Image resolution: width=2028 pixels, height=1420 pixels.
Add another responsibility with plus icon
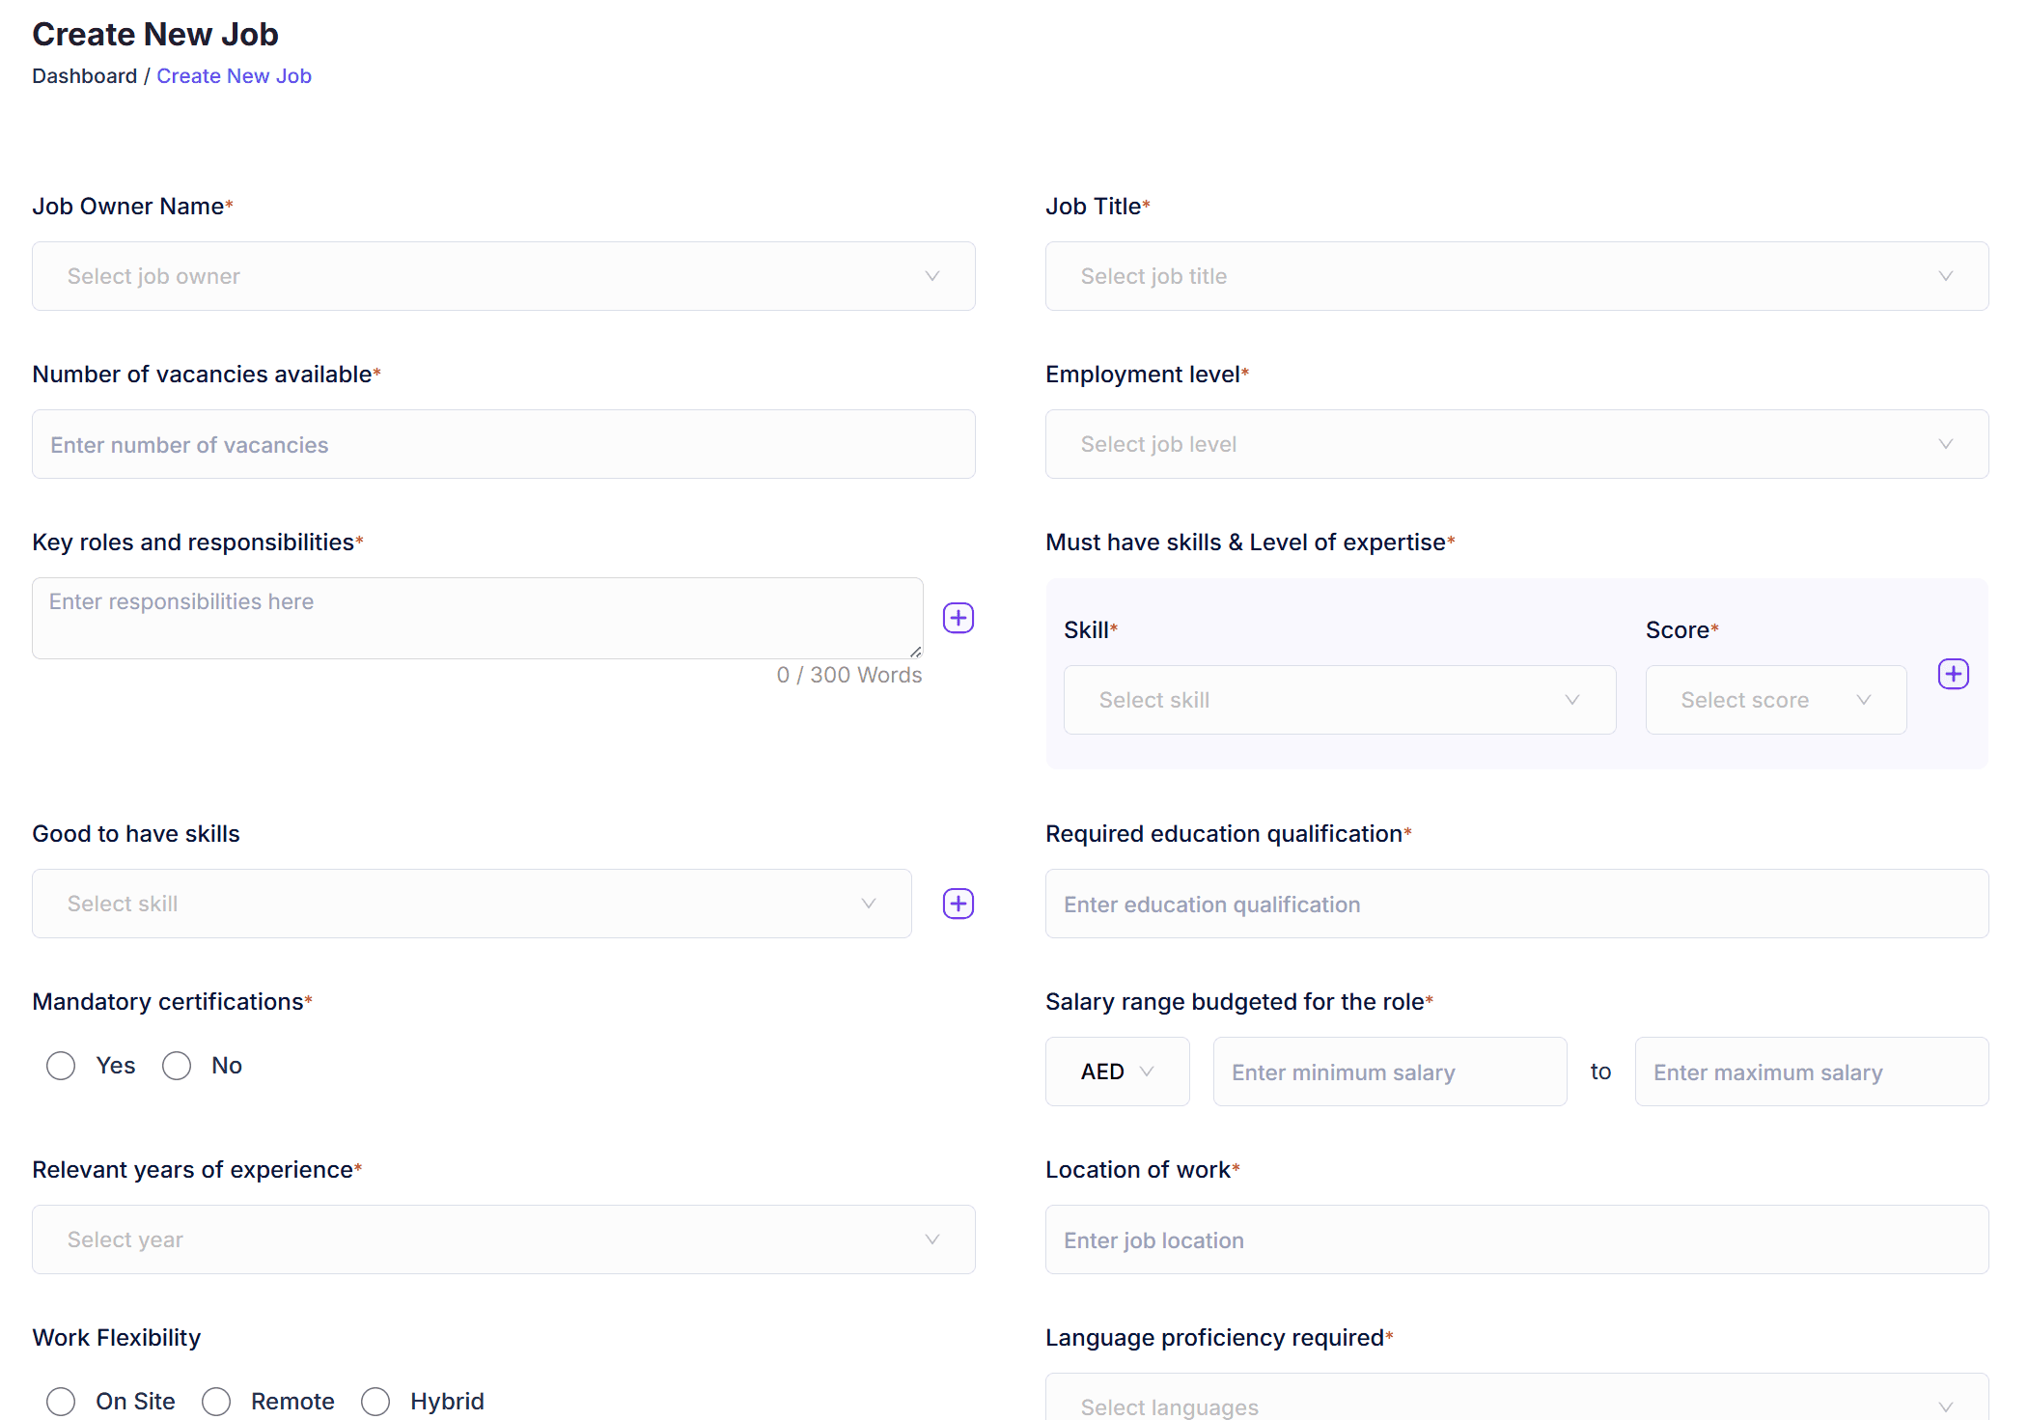(958, 618)
